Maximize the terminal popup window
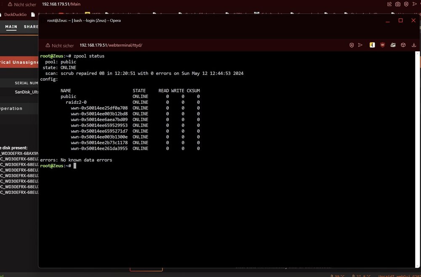The height and width of the screenshot is (277, 421). point(400,20)
